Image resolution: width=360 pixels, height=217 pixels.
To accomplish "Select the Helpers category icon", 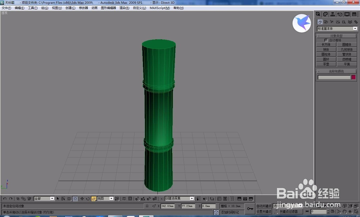I will [x=344, y=22].
